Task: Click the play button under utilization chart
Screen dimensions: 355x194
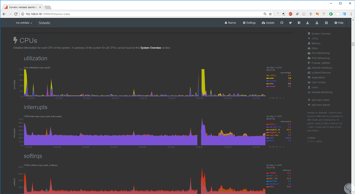Action: pos(273,98)
